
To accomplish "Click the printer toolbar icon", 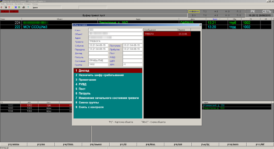I will pos(24,7).
